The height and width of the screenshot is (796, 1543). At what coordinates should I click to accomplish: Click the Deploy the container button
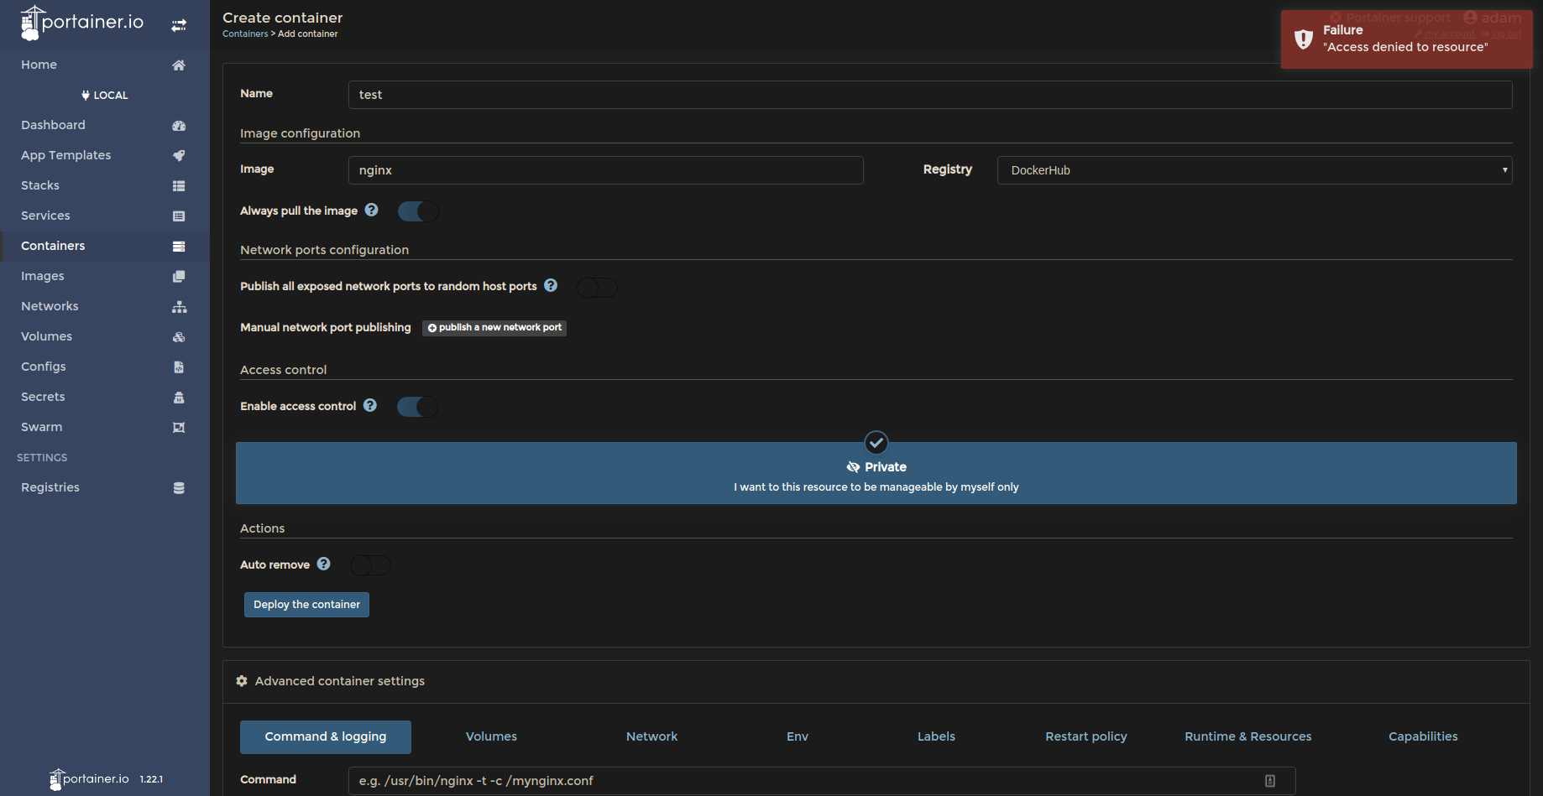tap(306, 604)
